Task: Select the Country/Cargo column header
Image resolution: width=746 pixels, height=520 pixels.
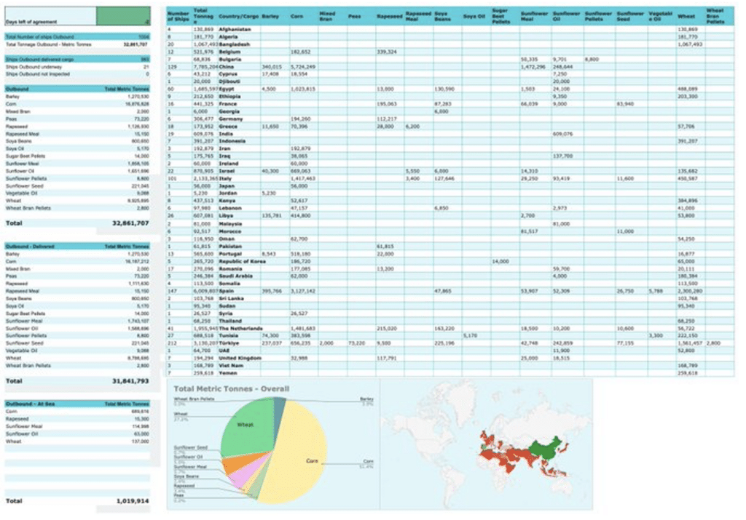Action: [x=238, y=16]
